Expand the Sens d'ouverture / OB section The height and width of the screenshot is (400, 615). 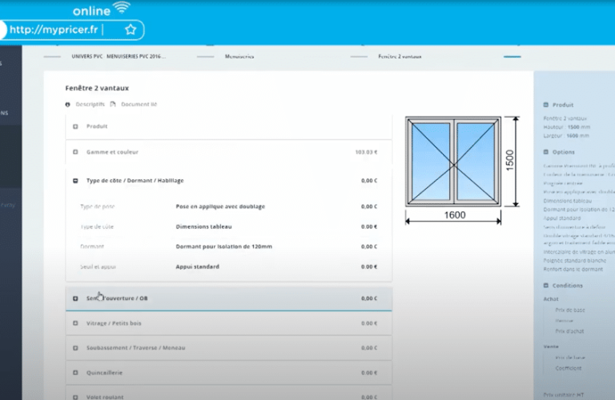coord(75,298)
